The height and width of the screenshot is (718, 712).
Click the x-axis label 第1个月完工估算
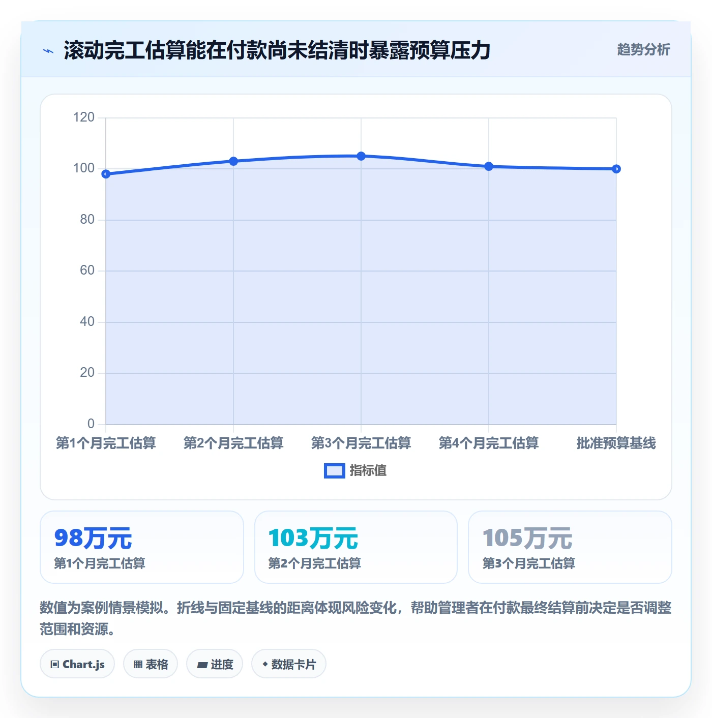pyautogui.click(x=106, y=443)
